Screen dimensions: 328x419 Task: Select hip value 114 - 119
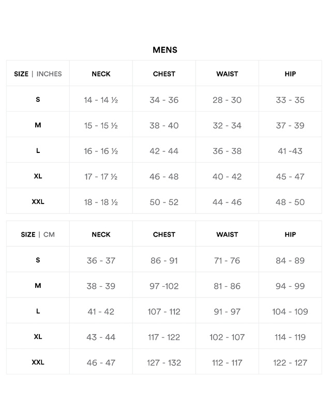290,337
